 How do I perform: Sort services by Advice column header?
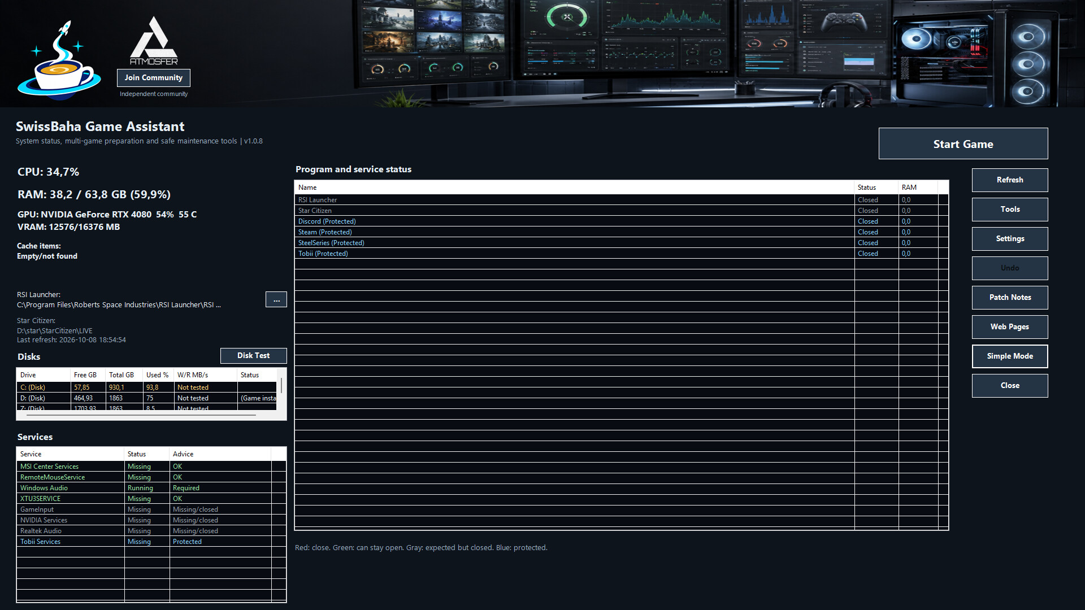click(x=220, y=454)
